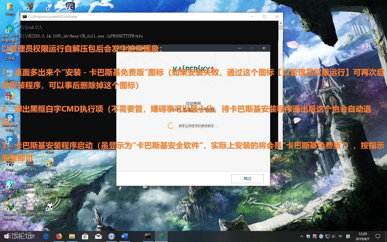The width and height of the screenshot is (387, 242).
Task: Show hidden tray icons chevron
Action: click(302, 236)
